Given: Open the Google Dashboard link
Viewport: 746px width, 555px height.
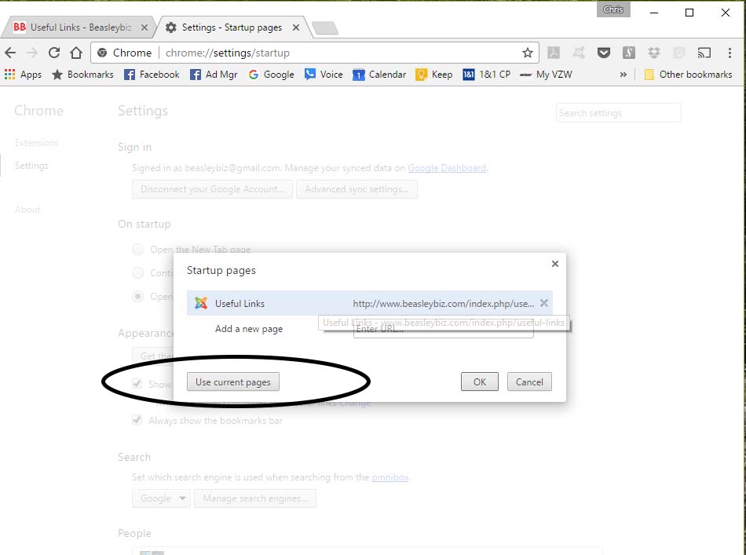Looking at the screenshot, I should point(447,168).
